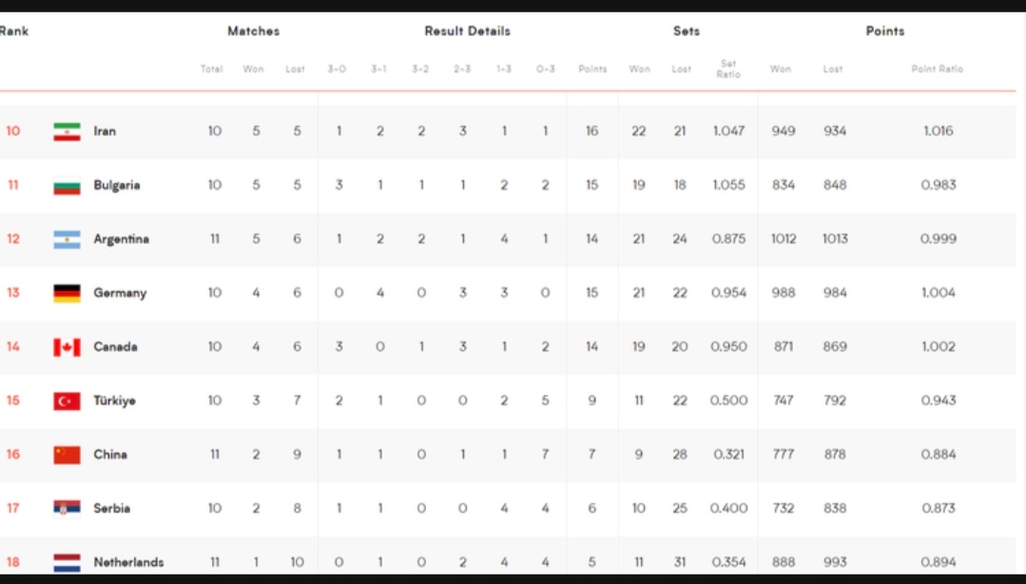Click the Argentina flag icon
Image resolution: width=1026 pixels, height=584 pixels.
[67, 239]
